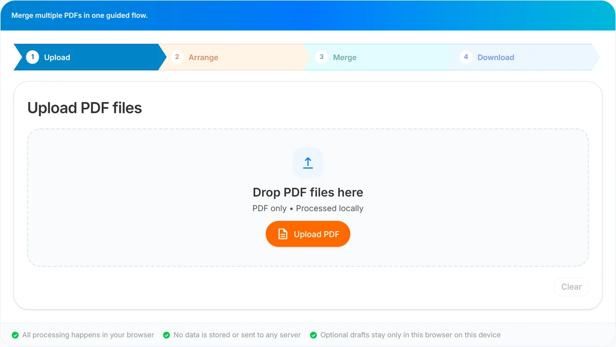
Task: Go to the Download step tab
Action: coord(524,57)
